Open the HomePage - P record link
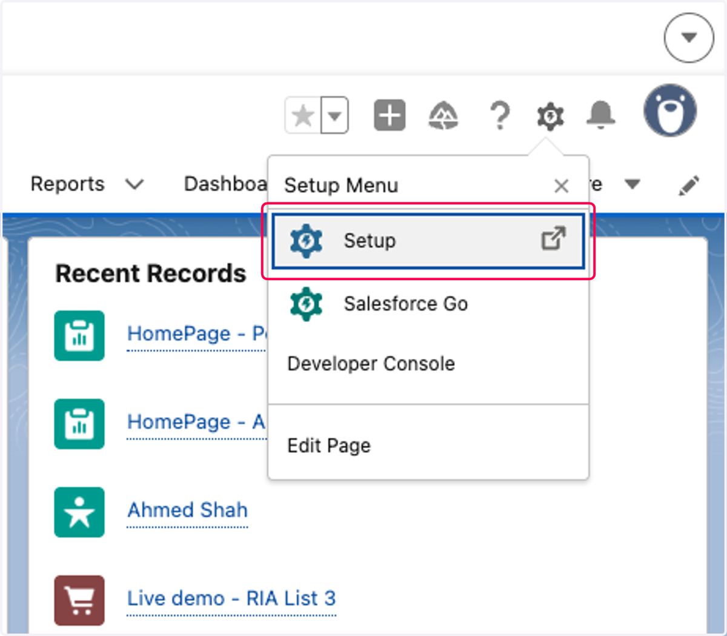 196,334
